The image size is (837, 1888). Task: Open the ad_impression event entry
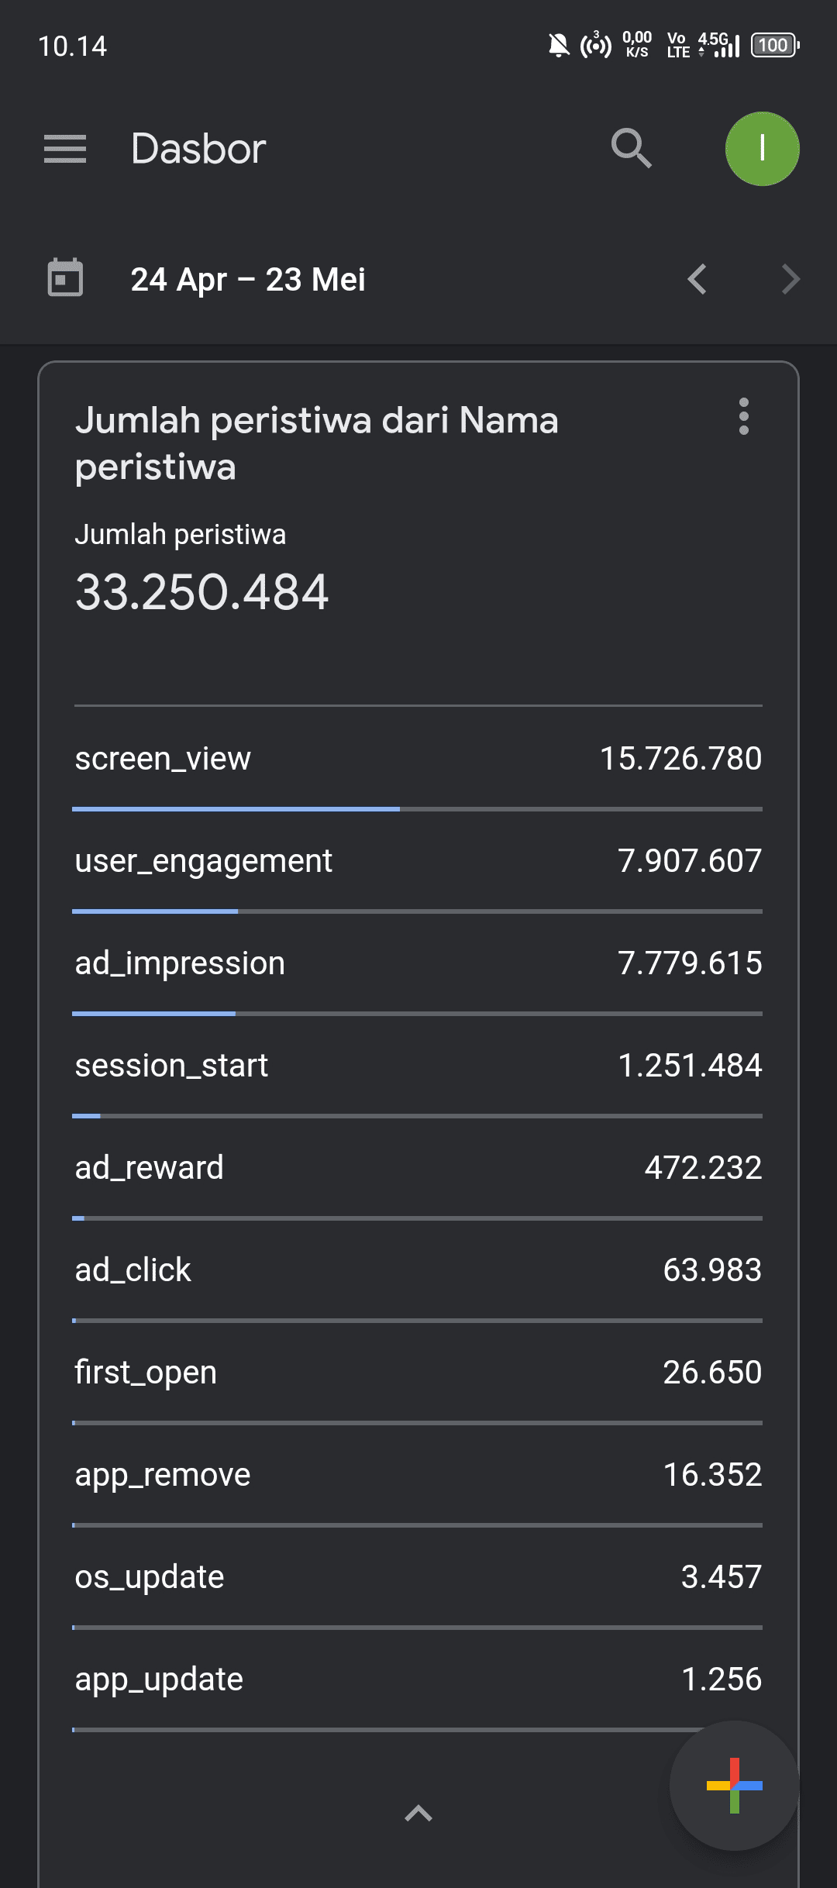point(418,963)
